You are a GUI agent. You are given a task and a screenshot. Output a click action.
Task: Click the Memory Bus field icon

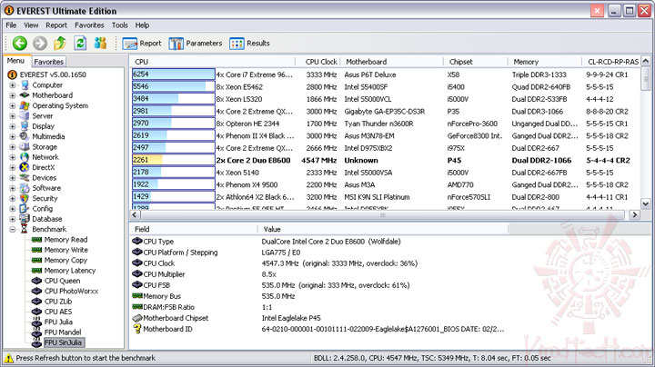137,295
